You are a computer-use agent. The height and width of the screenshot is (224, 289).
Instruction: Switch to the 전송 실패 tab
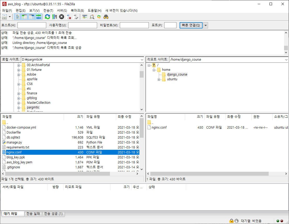[x=33, y=214]
